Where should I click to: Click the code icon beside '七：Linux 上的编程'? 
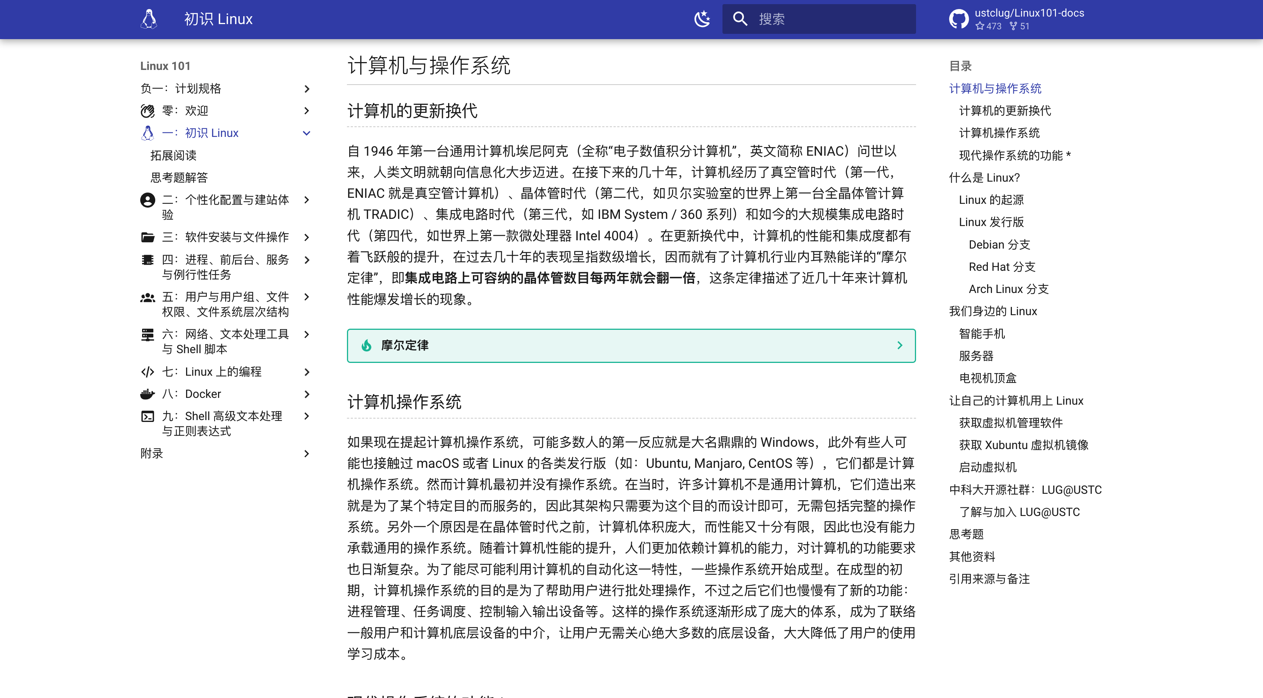click(147, 372)
